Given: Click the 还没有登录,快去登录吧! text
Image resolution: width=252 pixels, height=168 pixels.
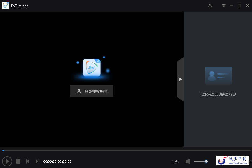Looking at the screenshot, I should pyautogui.click(x=218, y=94).
